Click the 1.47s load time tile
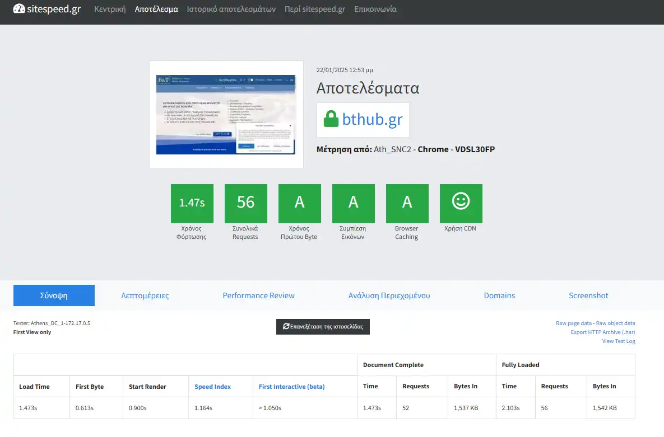The height and width of the screenshot is (437, 664). point(192,202)
